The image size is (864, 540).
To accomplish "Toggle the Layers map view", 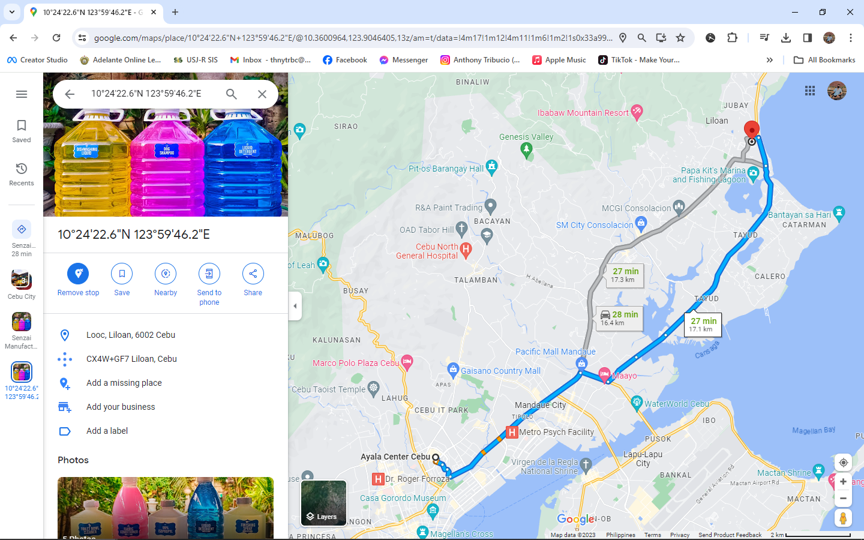I will tap(323, 503).
